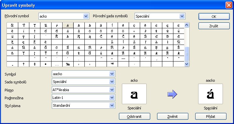Cancel with the Zrušit button
234x124 pixels.
point(214,26)
